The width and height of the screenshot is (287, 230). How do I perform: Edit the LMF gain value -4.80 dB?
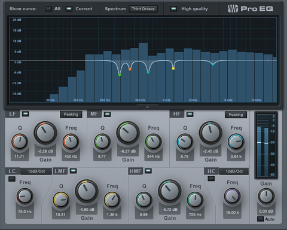[x=87, y=210]
